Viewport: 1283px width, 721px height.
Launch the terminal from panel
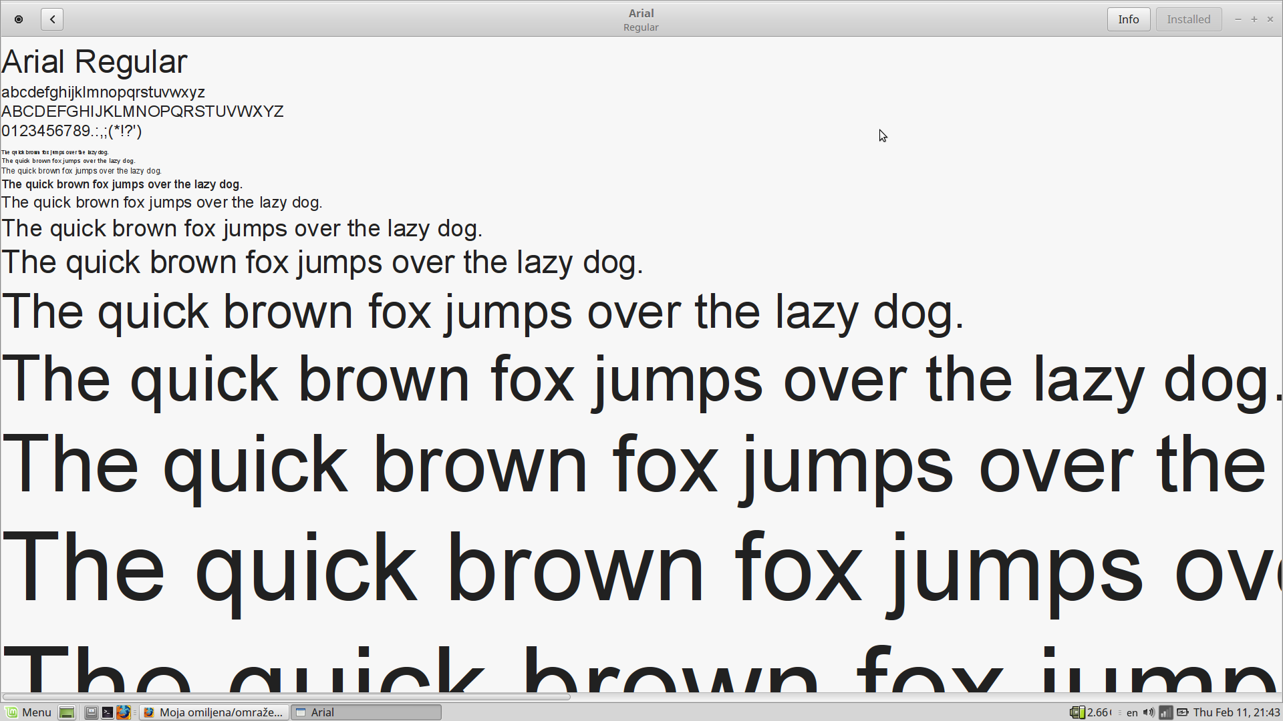(x=107, y=712)
